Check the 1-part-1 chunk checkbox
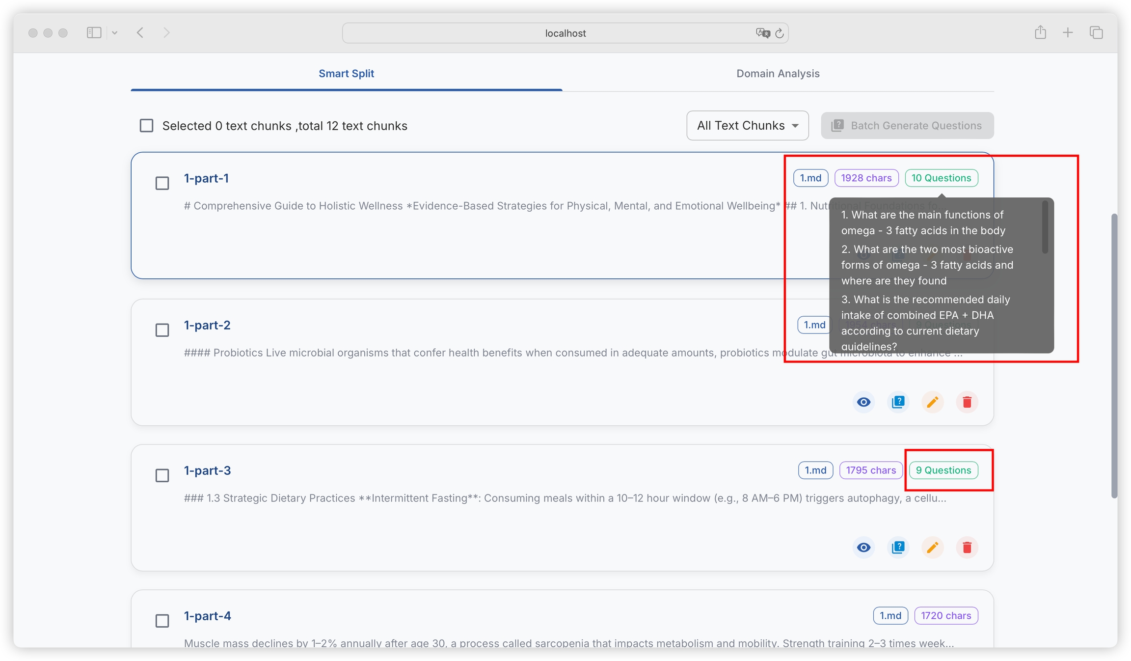Screen dimensions: 1131x661 click(x=162, y=183)
